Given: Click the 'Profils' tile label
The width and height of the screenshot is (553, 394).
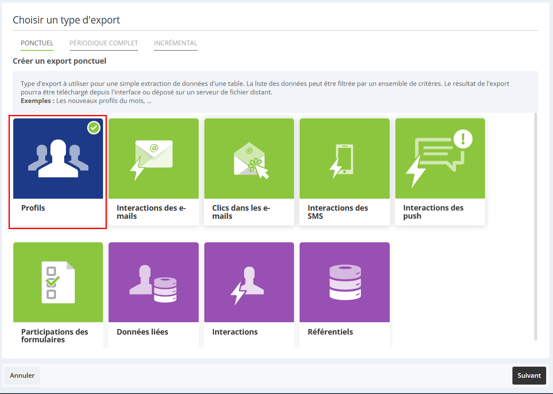Looking at the screenshot, I should [33, 208].
